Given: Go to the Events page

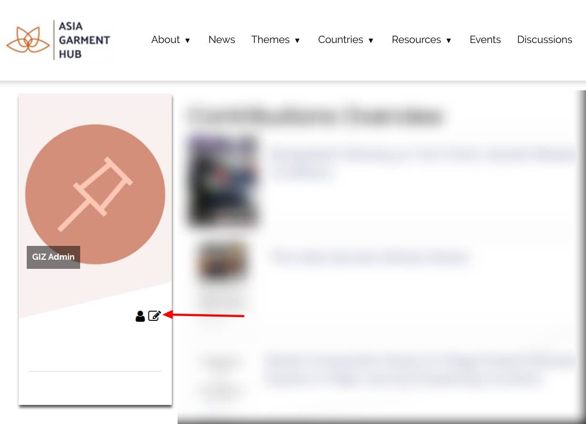Looking at the screenshot, I should click(x=485, y=40).
